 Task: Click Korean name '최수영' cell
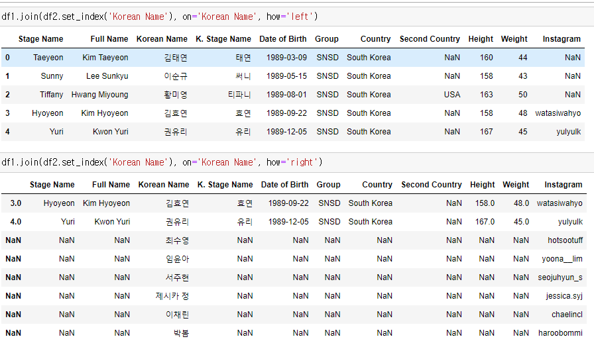(177, 240)
